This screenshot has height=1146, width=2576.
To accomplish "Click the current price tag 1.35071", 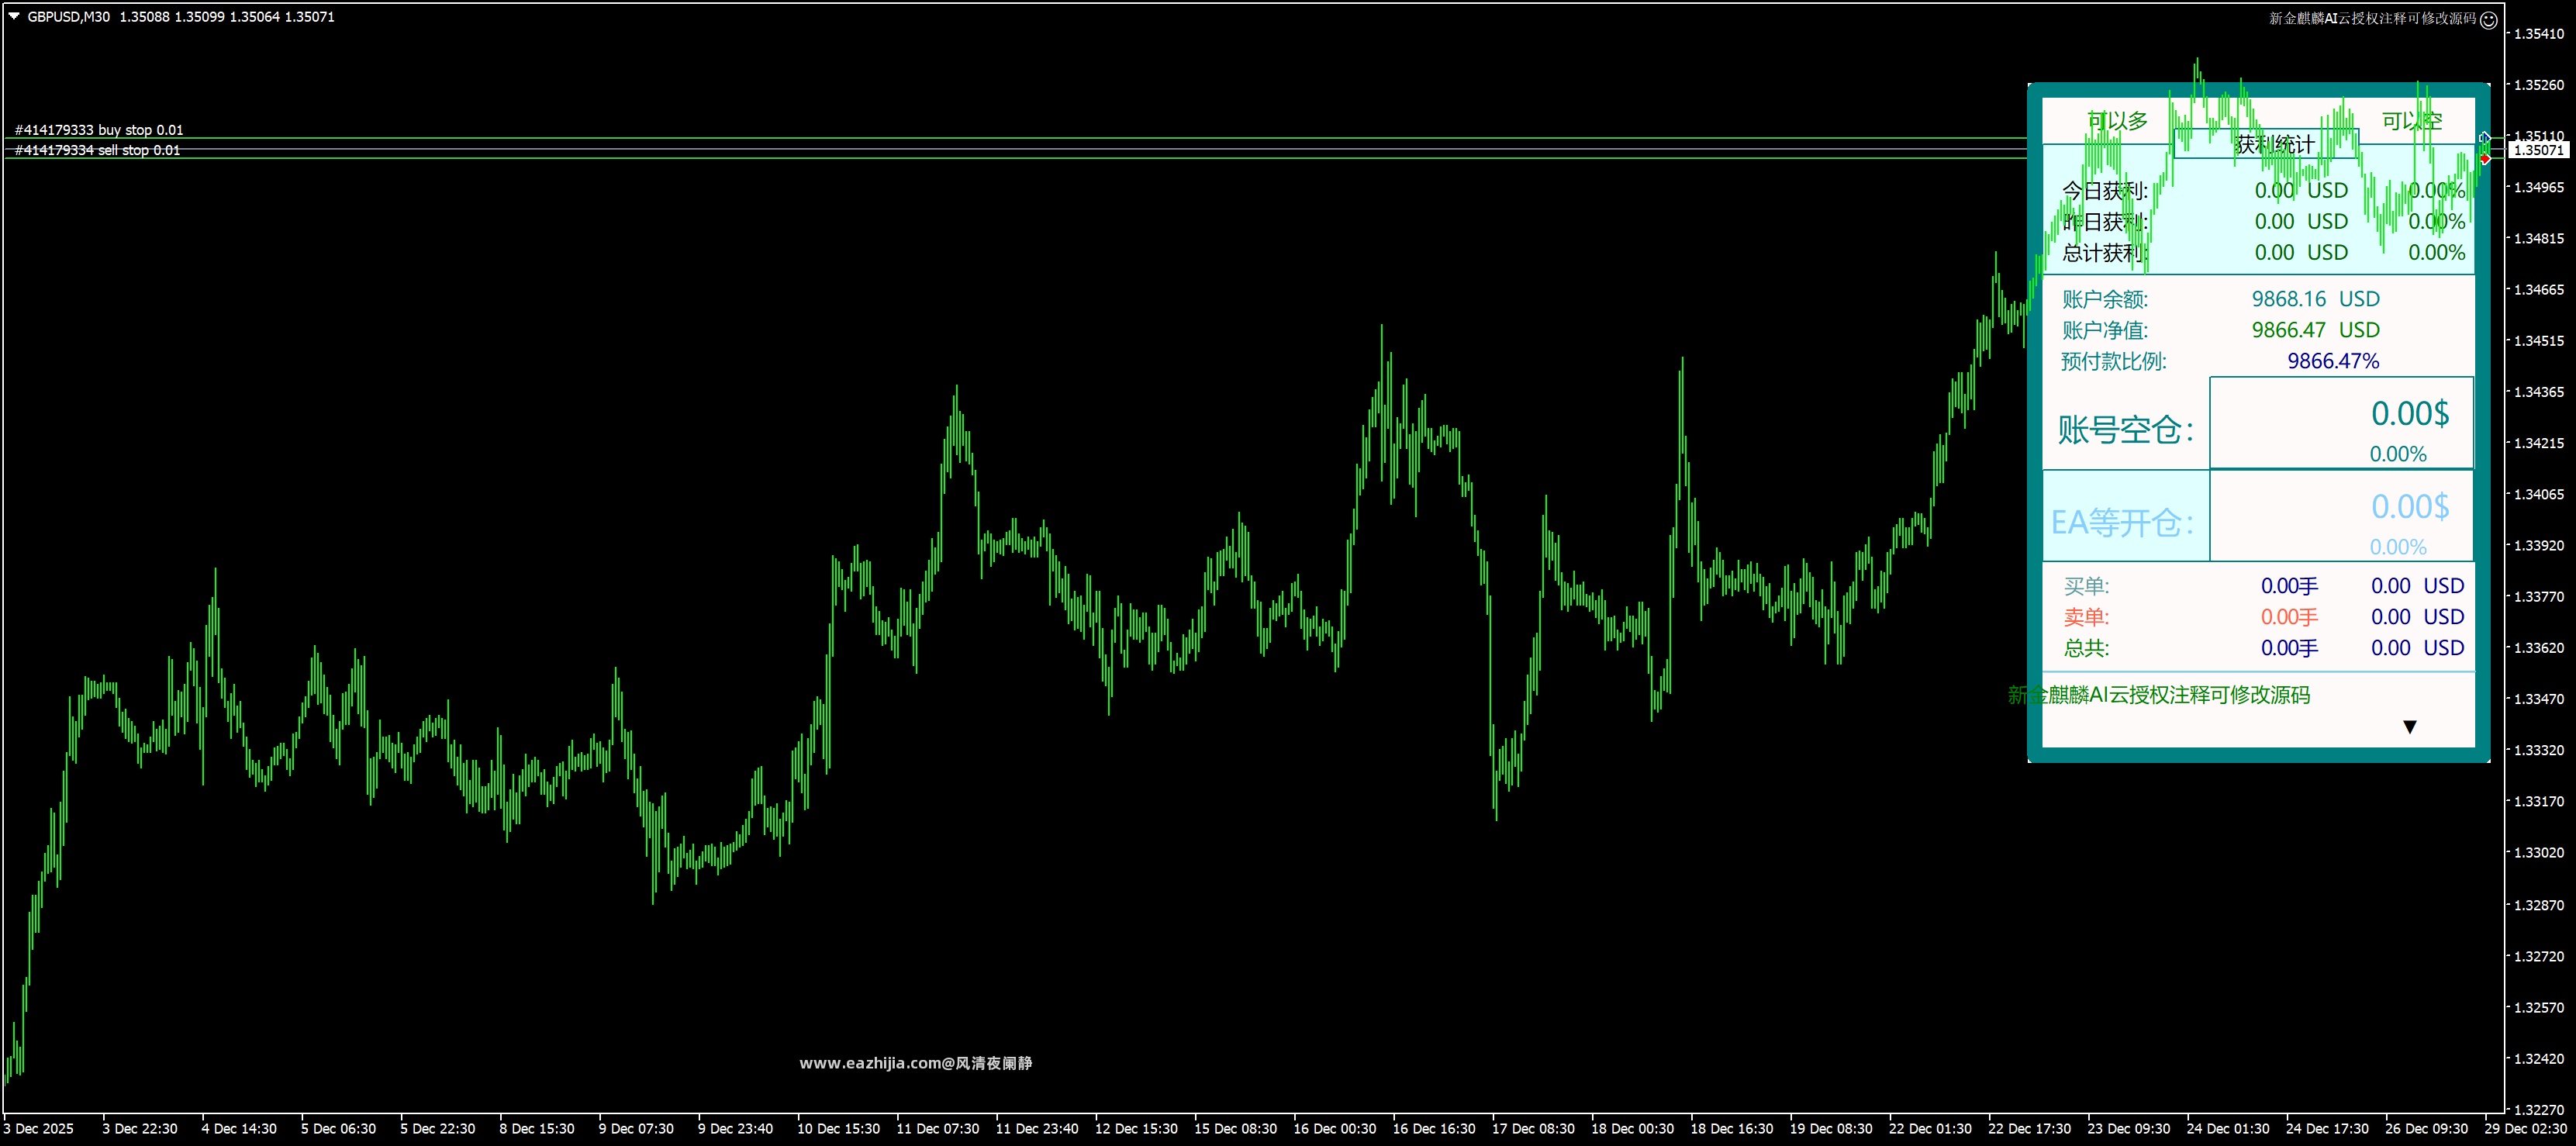I will click(2539, 150).
